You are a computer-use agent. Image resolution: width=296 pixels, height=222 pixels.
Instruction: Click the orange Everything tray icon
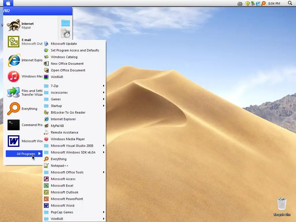click(x=263, y=3)
